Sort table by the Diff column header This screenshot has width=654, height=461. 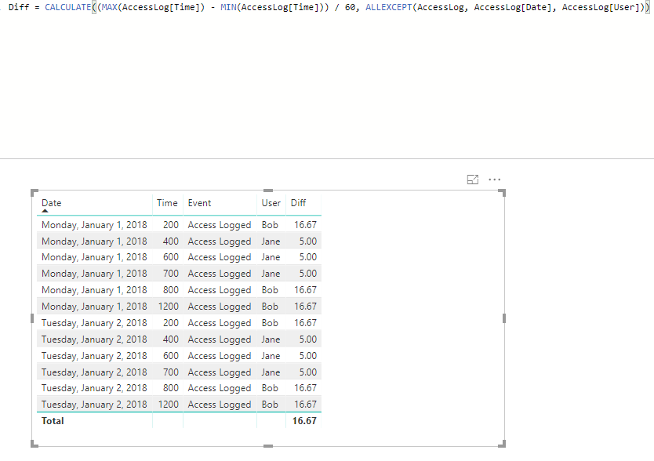(298, 203)
